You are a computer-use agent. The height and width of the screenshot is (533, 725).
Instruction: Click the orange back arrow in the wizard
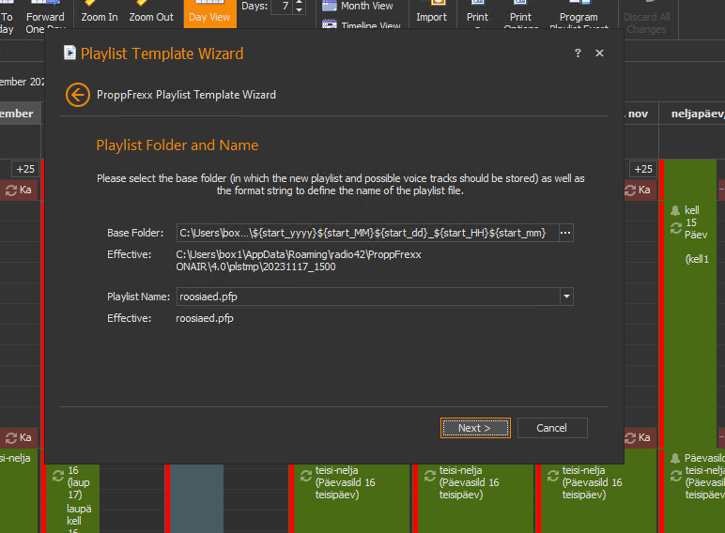[x=77, y=95]
